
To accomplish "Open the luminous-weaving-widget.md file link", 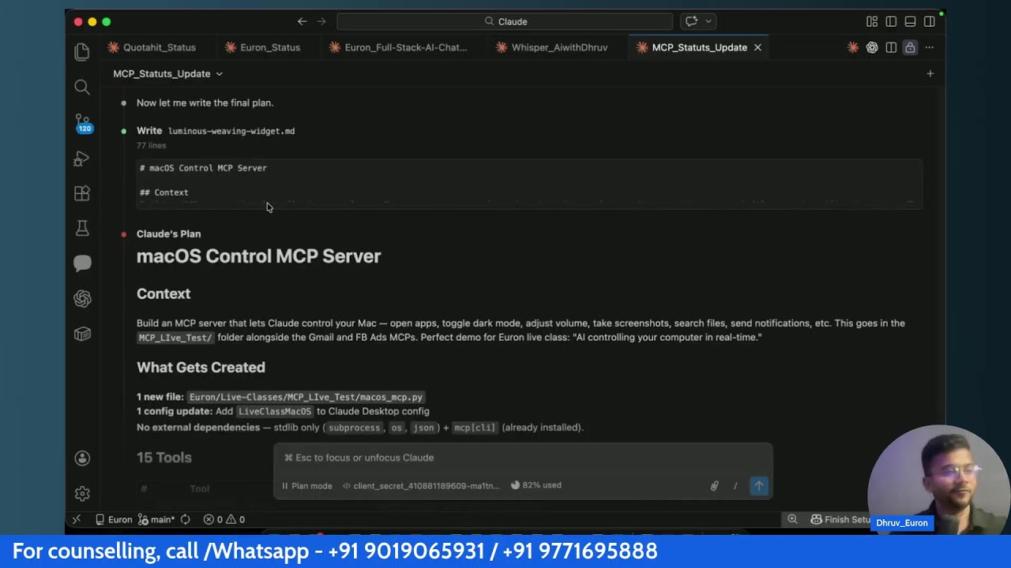I will (x=231, y=131).
